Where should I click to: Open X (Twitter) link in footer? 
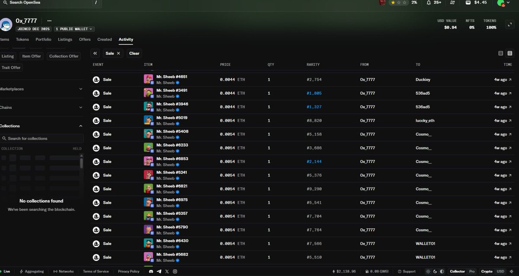(x=167, y=271)
